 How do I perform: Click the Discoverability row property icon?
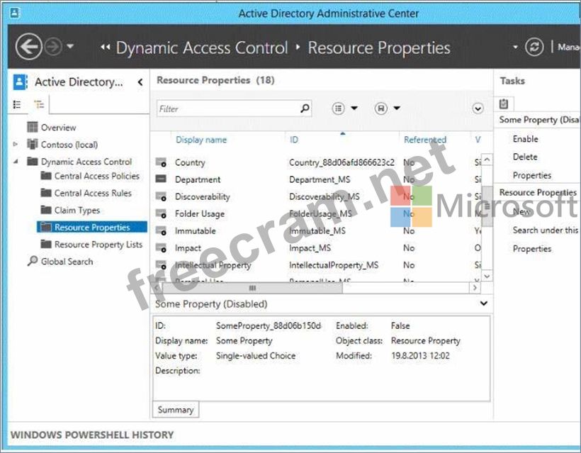[161, 196]
